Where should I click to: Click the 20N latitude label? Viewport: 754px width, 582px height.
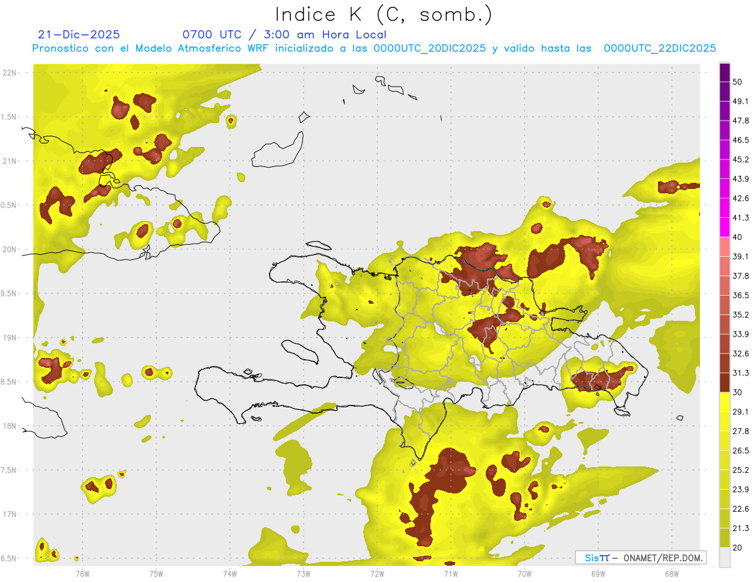(x=11, y=249)
